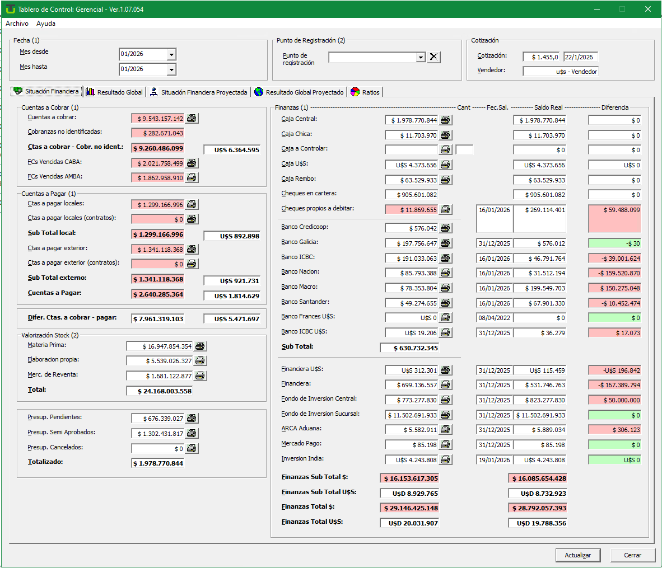Click the printer icon for Mercado Pago
The image size is (662, 568).
pyautogui.click(x=445, y=445)
